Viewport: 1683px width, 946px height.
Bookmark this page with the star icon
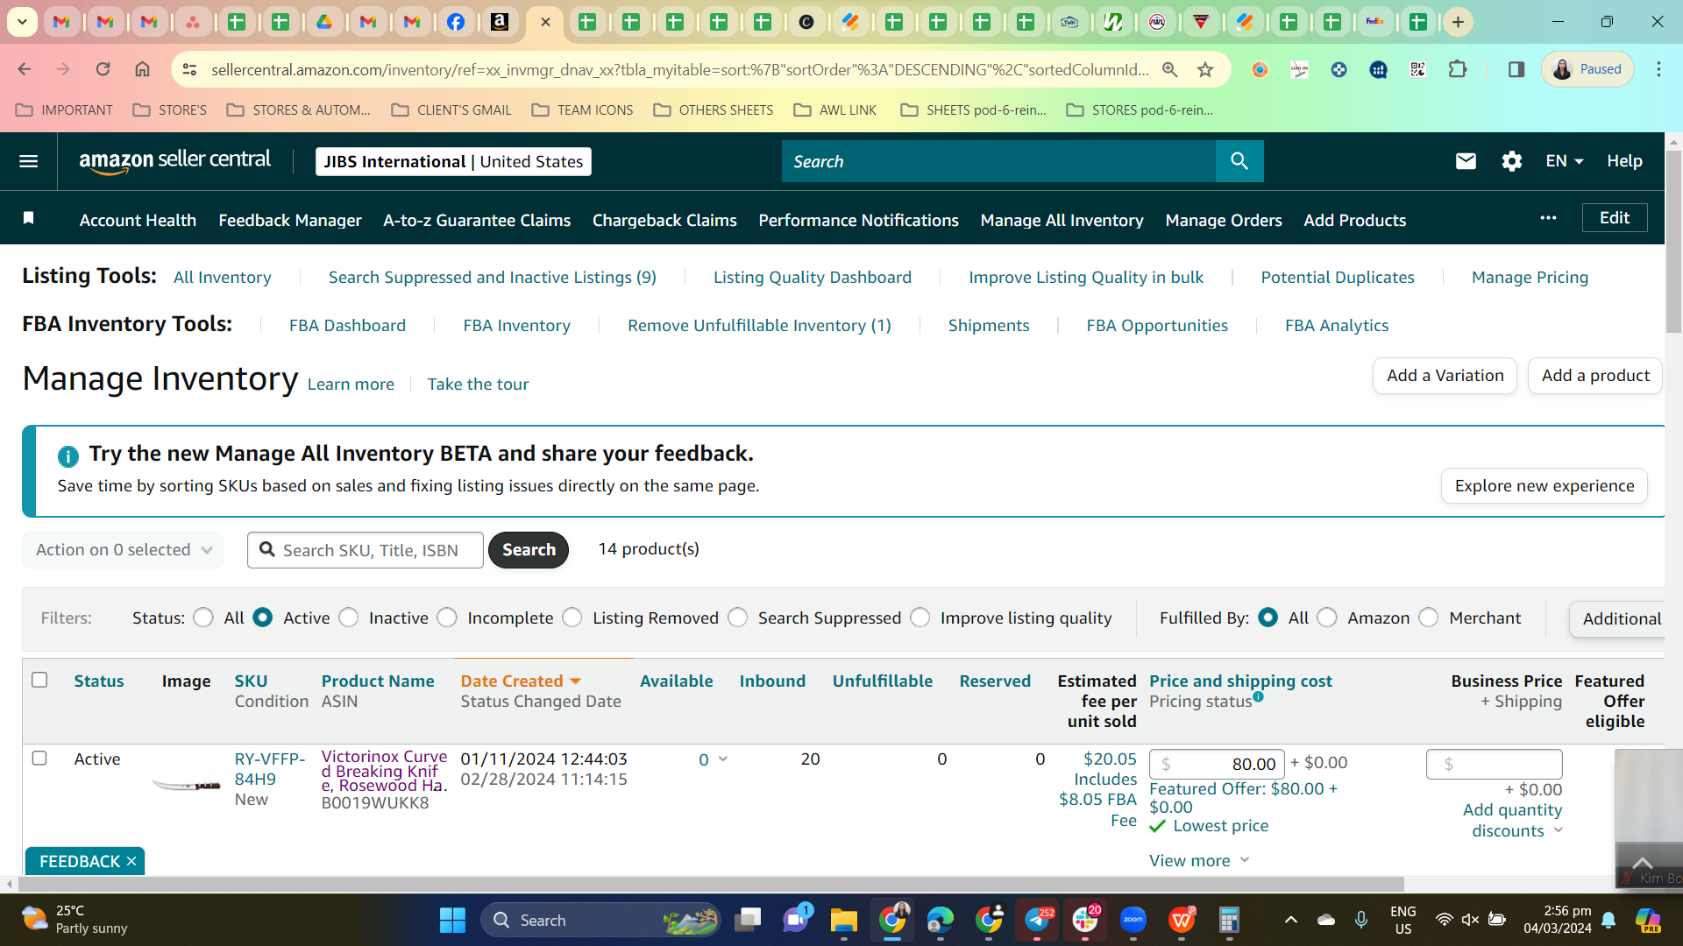pyautogui.click(x=1205, y=69)
